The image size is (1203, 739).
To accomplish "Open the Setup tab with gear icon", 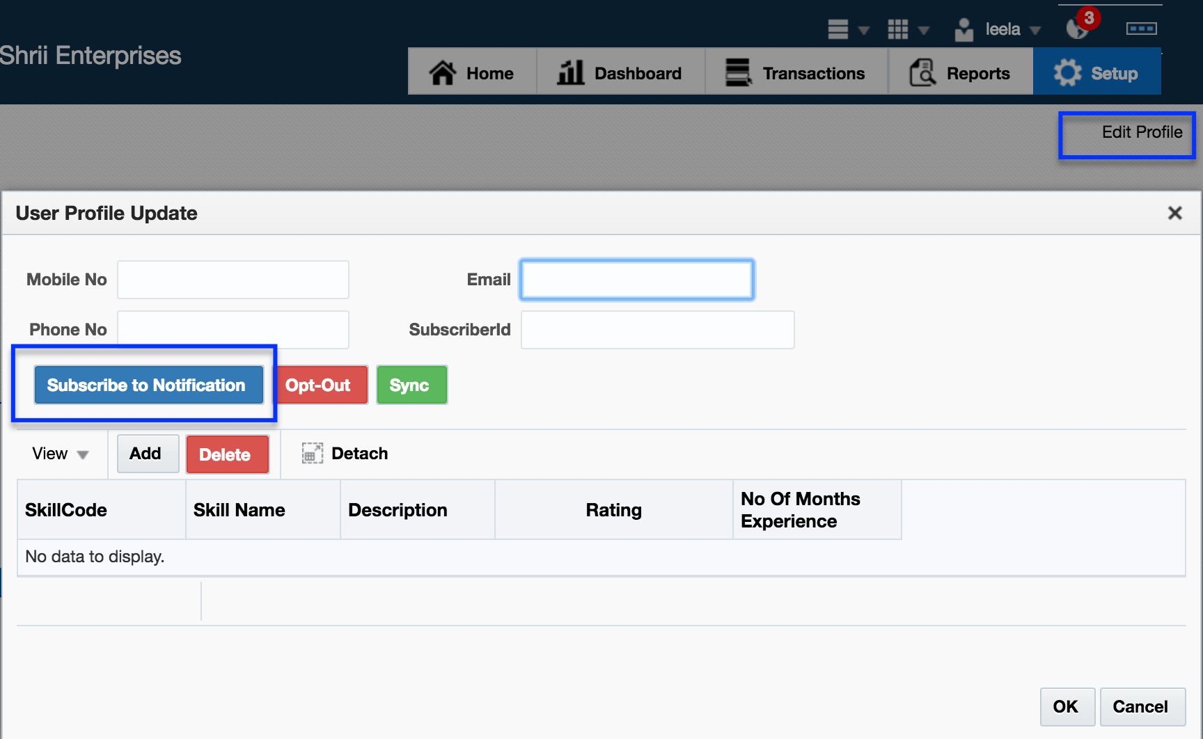I will tap(1096, 73).
